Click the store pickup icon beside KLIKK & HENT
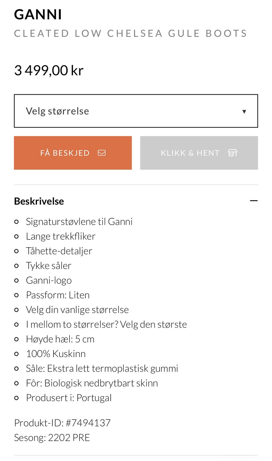Image resolution: width=272 pixels, height=461 pixels. click(233, 153)
